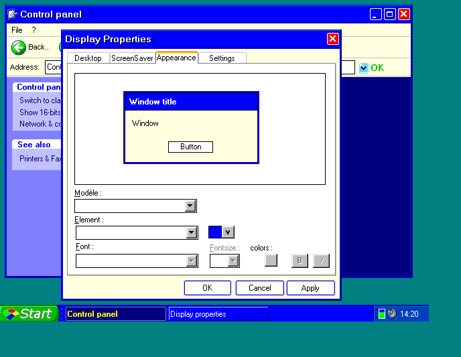Click the green OK go icon
Viewport: 461px width, 357px height.
pyautogui.click(x=363, y=68)
